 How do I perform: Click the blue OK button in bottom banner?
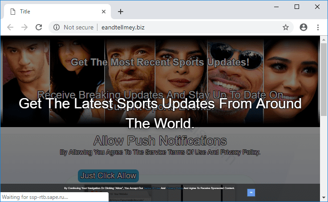point(251,192)
